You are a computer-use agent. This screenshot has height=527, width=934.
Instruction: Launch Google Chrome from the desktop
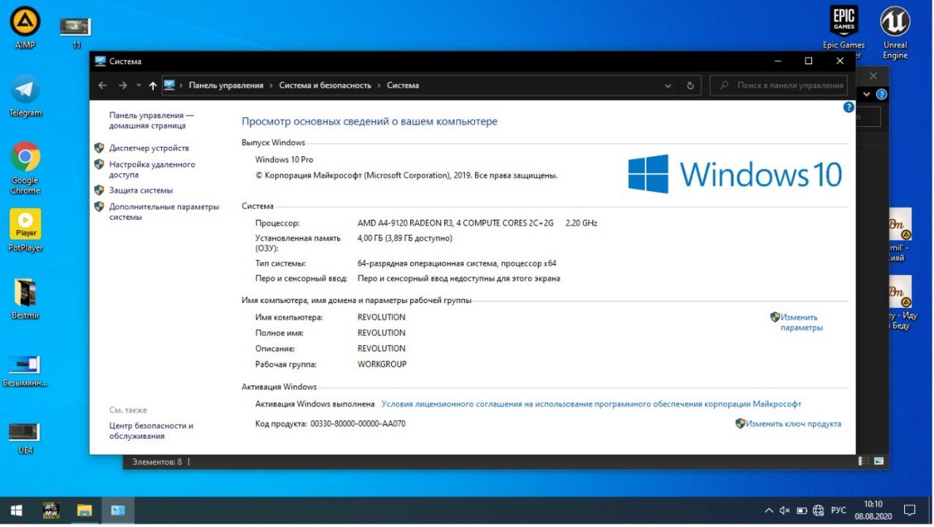point(25,167)
